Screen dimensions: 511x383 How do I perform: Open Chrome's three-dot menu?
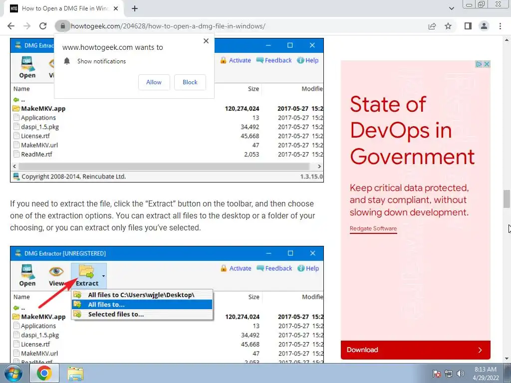click(x=500, y=26)
